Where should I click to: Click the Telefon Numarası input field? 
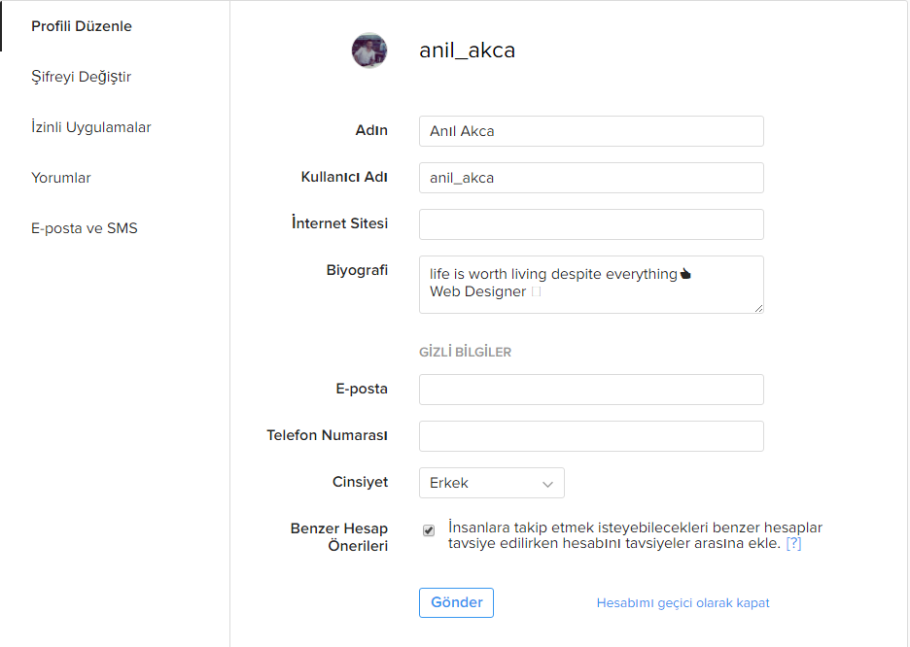point(591,436)
